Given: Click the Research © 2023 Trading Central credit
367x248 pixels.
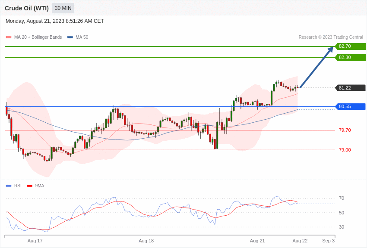Looking at the screenshot, I should 331,37.
